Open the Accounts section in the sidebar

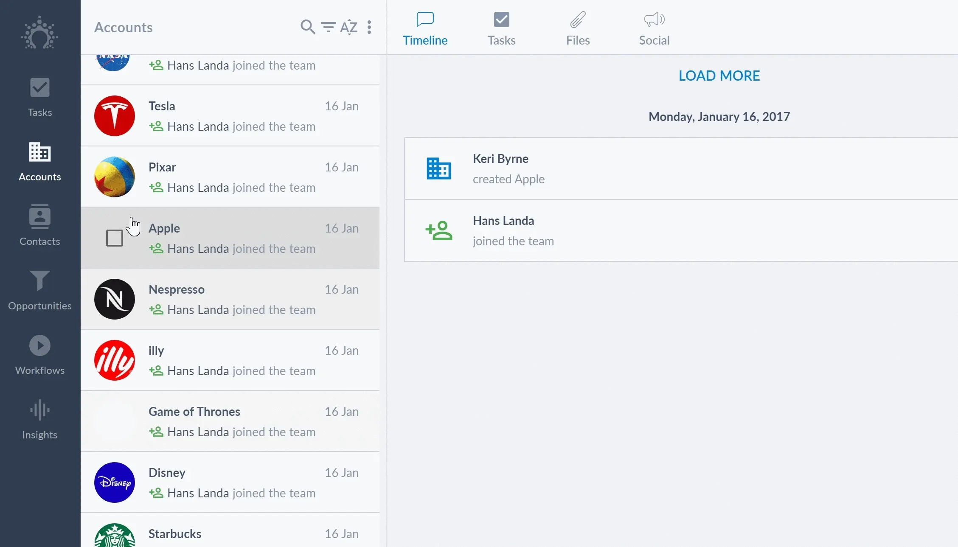point(40,162)
